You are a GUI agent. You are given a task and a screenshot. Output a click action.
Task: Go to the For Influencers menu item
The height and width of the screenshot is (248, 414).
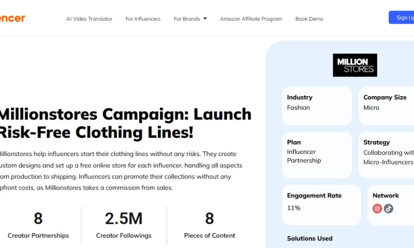[143, 19]
